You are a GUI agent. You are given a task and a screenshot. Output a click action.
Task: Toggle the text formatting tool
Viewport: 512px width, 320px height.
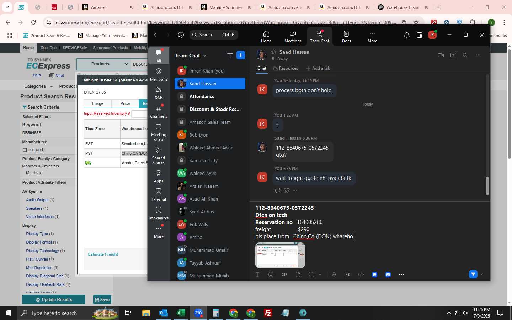257,274
